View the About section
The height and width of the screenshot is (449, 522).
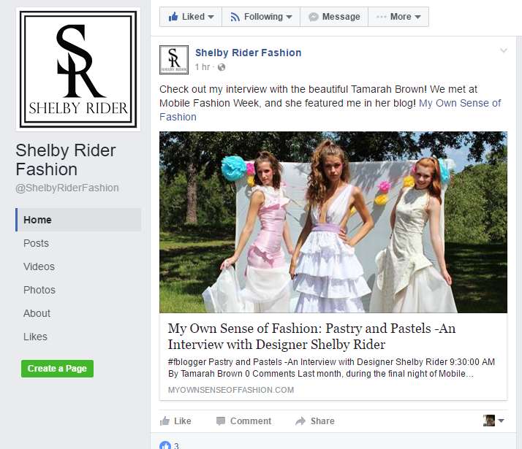coord(37,313)
